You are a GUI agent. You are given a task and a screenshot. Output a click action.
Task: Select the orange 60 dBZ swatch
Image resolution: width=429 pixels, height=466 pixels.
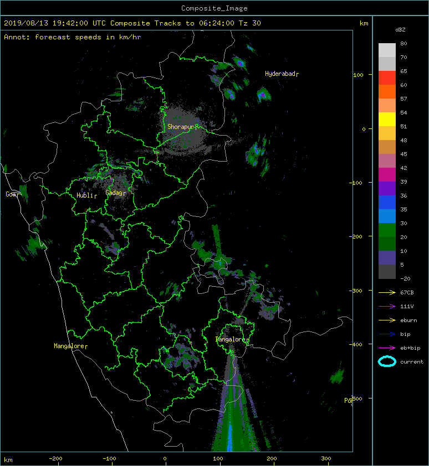387,91
